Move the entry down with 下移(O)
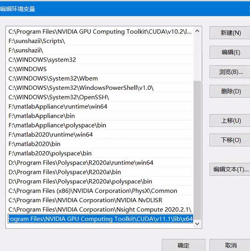The image size is (250, 251). 230,140
